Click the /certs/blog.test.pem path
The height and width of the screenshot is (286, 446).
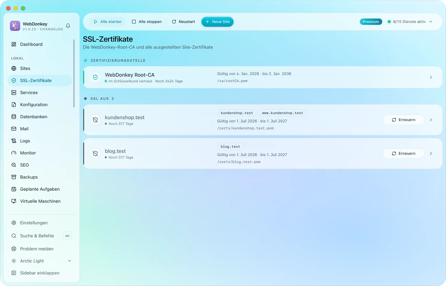pos(239,162)
